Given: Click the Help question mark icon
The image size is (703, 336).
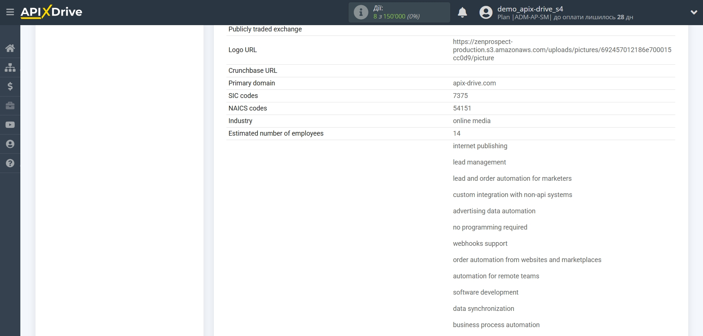Looking at the screenshot, I should pyautogui.click(x=10, y=163).
